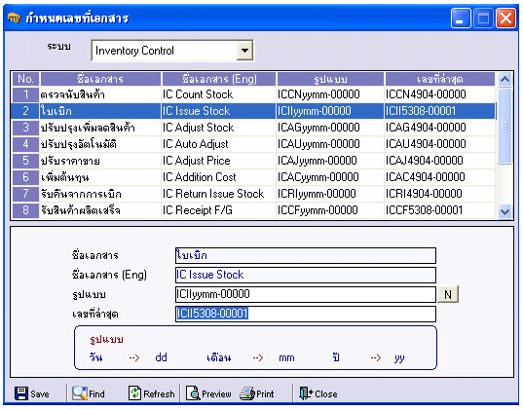Open the Inventory Control system dropdown
The width and height of the screenshot is (523, 410).
pos(244,51)
